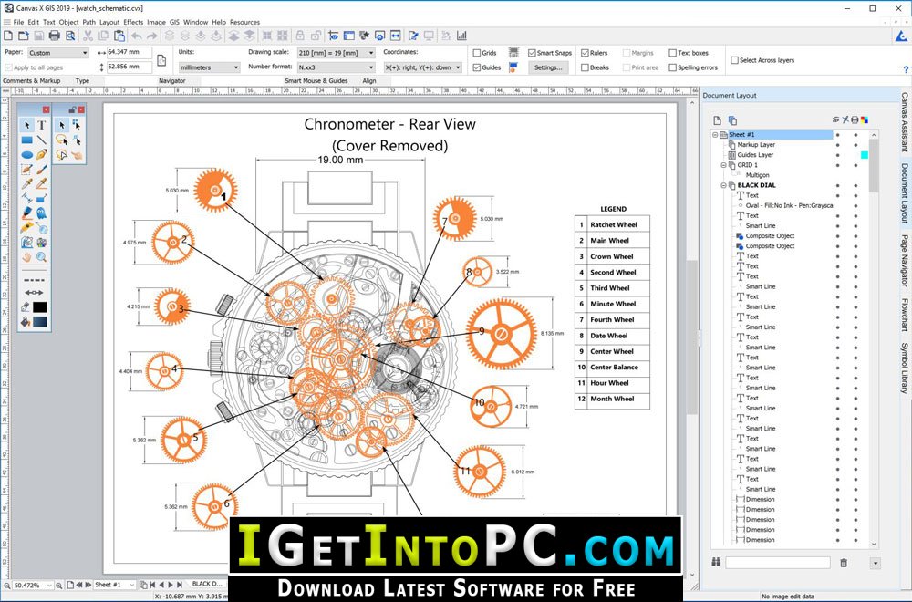The width and height of the screenshot is (912, 602).
Task: Collapse the BLACK DIAL layer tree
Action: 724,185
